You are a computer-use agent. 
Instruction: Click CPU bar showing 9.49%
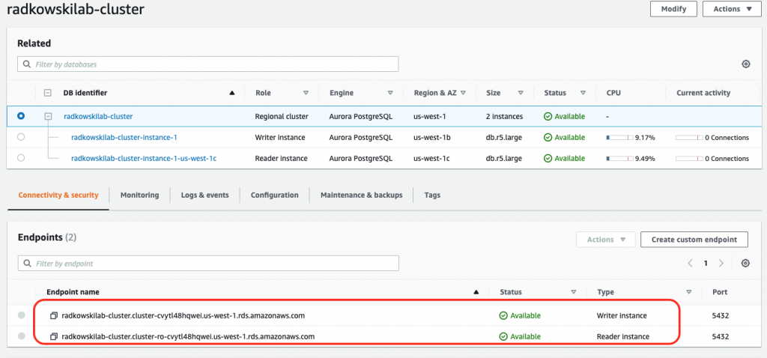619,159
